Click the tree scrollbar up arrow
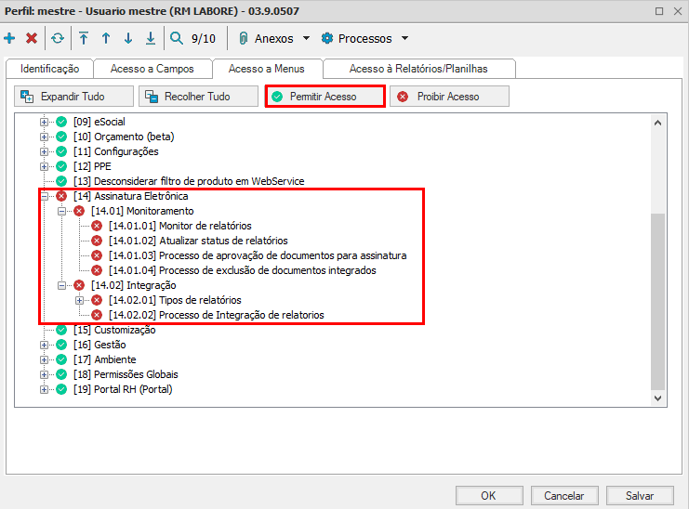689x509 pixels. (x=657, y=123)
